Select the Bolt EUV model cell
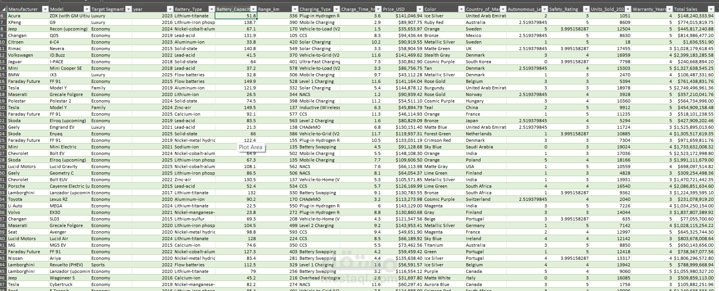Screen dimensions: 719x291 point(69,180)
